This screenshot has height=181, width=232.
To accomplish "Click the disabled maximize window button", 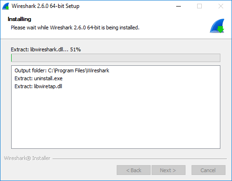I will pos(199,6).
